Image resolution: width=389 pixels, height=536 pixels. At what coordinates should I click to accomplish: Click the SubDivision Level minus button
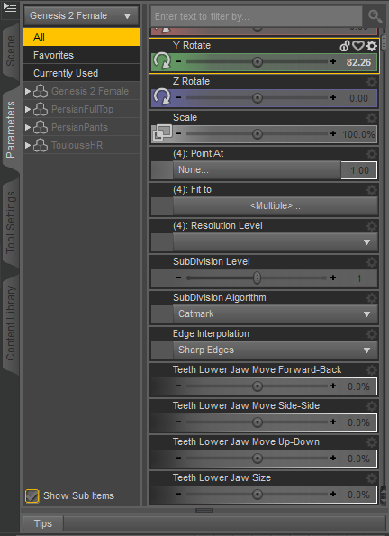(x=179, y=278)
